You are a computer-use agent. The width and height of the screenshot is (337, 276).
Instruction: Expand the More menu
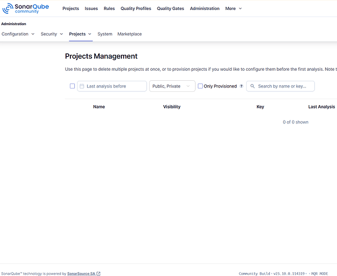tap(233, 9)
